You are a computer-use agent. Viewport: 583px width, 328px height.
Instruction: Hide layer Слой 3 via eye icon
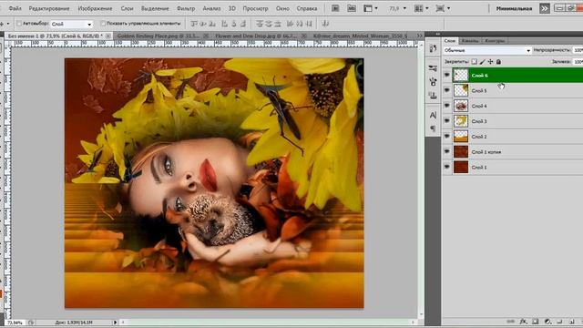446,121
